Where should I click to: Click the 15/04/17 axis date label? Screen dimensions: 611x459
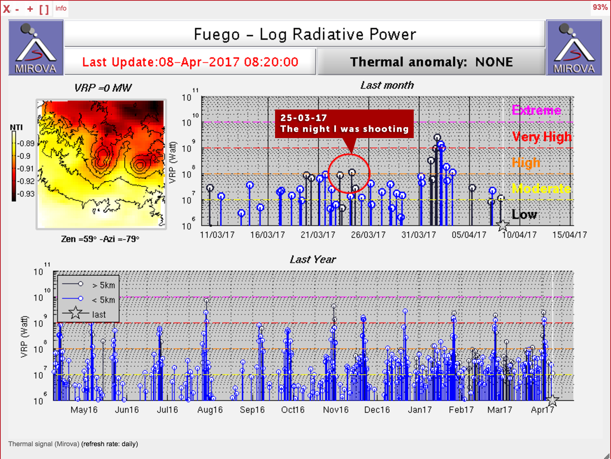(x=570, y=235)
